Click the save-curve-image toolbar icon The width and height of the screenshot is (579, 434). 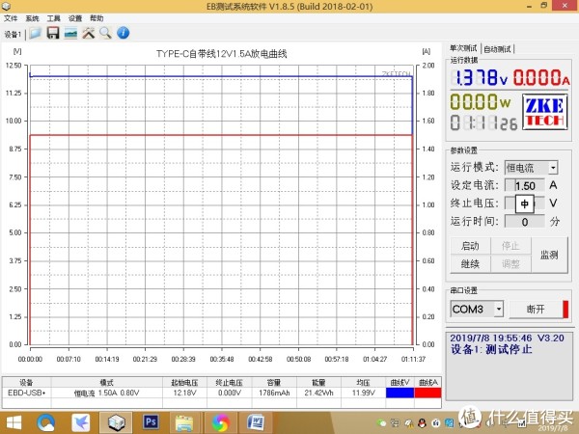(x=70, y=33)
